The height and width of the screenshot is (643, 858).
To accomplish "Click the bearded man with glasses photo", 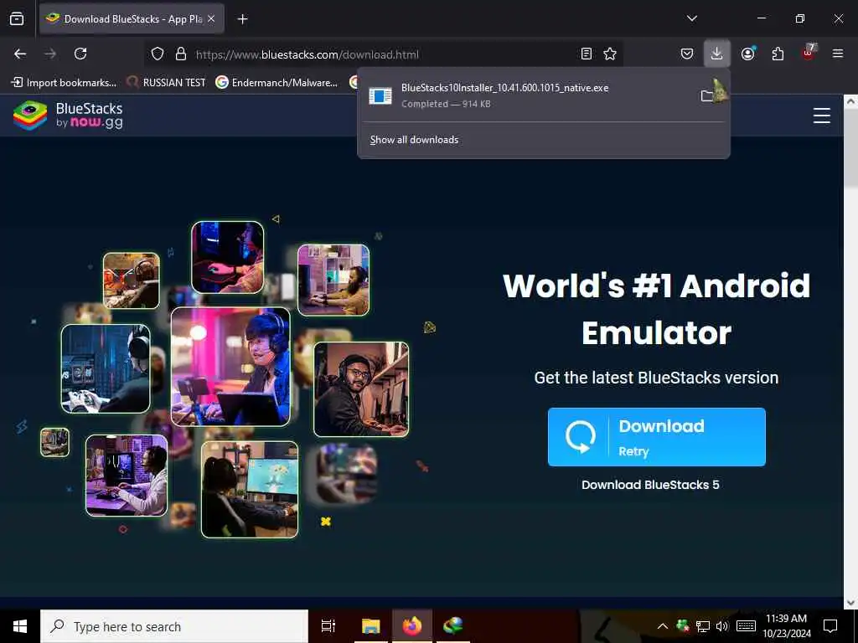I will click(361, 389).
